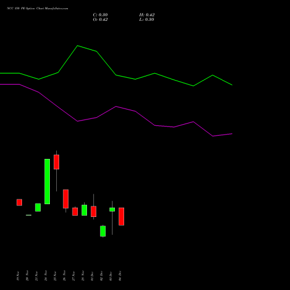Screen dimensions: 290x290
Task: Select the '04 Dec' date axis label
Action: (120, 276)
